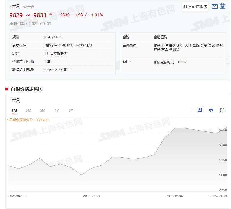Click the 2025/08/21 date axis label

point(92,196)
